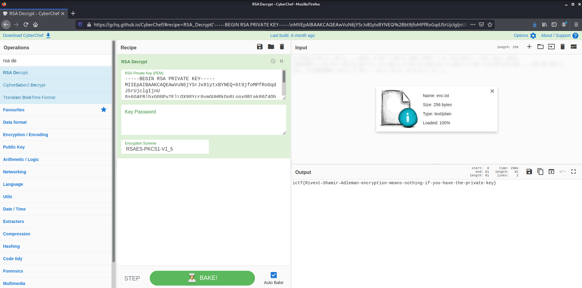The height and width of the screenshot is (288, 582).
Task: Select the RSA Decrypt CyberChef browser tab
Action: (34, 13)
